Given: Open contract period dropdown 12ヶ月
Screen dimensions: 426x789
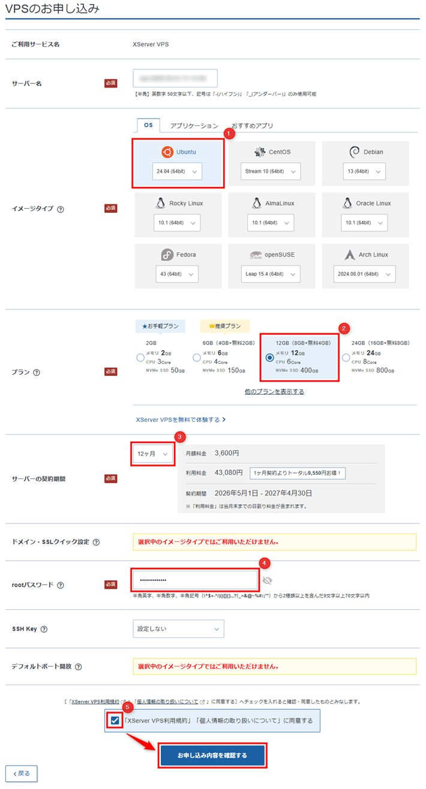Looking at the screenshot, I should click(x=153, y=454).
